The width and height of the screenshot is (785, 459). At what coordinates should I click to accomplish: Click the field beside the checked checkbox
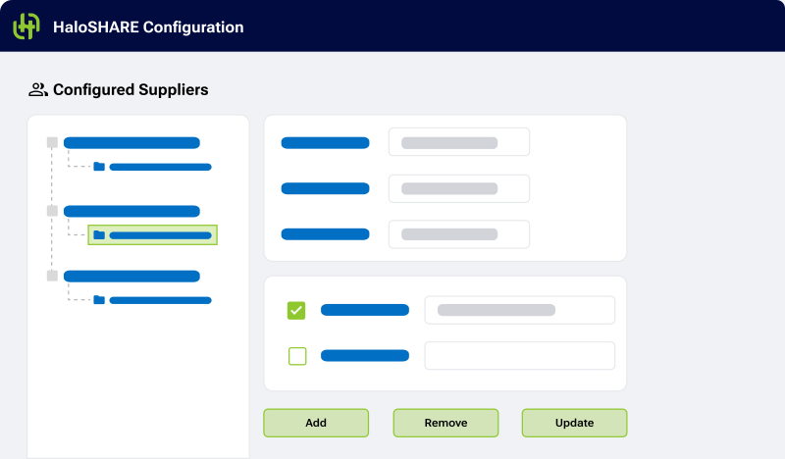(x=519, y=310)
